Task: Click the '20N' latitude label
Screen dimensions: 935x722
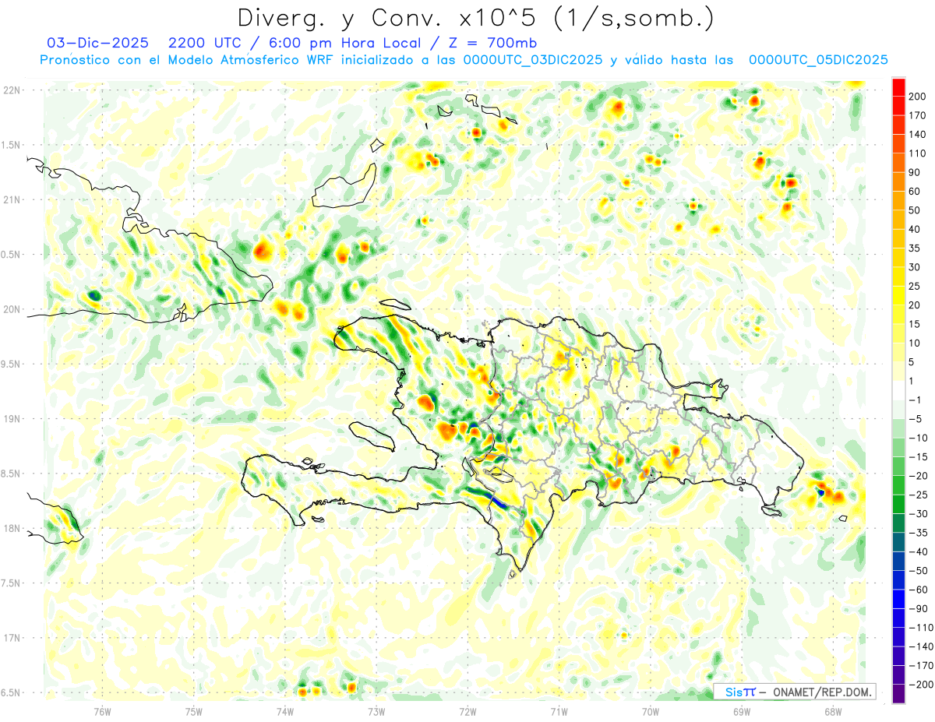Action: click(x=12, y=309)
